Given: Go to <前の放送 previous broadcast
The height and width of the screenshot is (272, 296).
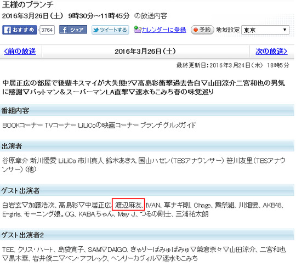Looking at the screenshot, I should click(20, 51).
